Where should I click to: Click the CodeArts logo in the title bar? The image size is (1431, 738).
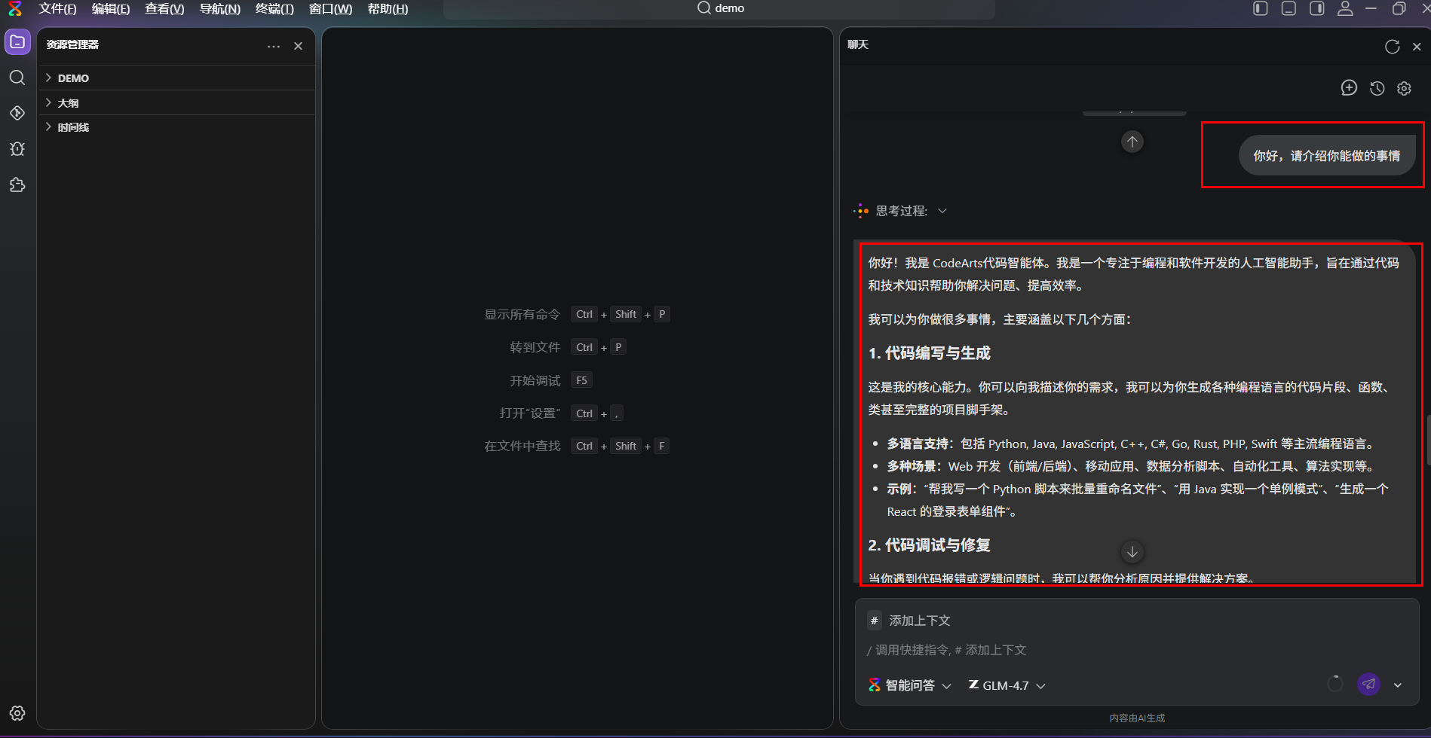click(x=15, y=8)
